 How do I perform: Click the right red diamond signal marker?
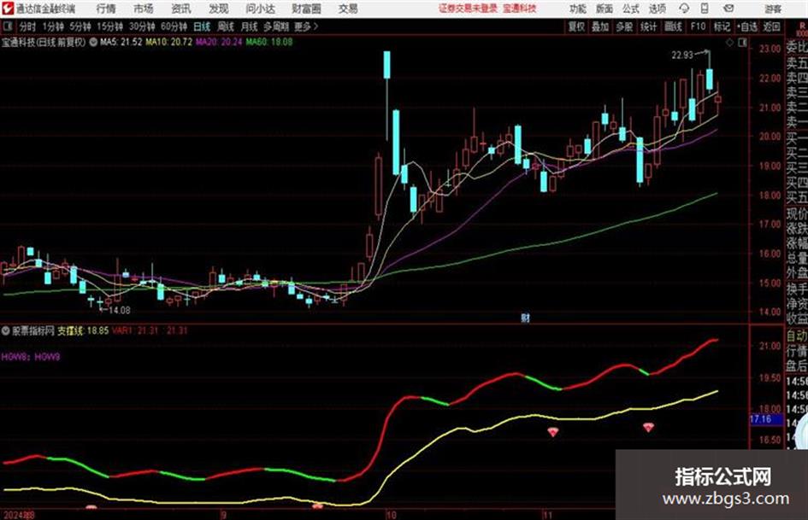[648, 427]
